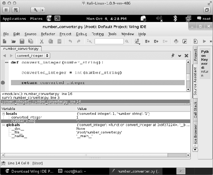Open the Applications menu in top panel
This screenshot has width=213, height=175.
point(14,19)
